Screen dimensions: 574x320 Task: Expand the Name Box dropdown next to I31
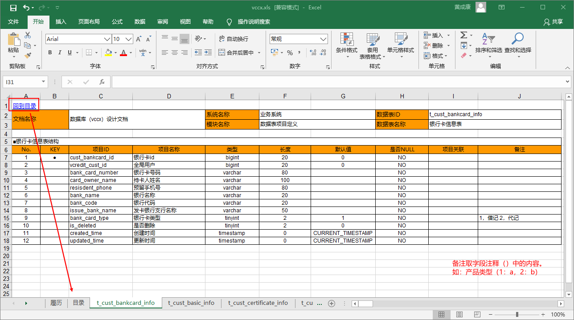(x=43, y=82)
